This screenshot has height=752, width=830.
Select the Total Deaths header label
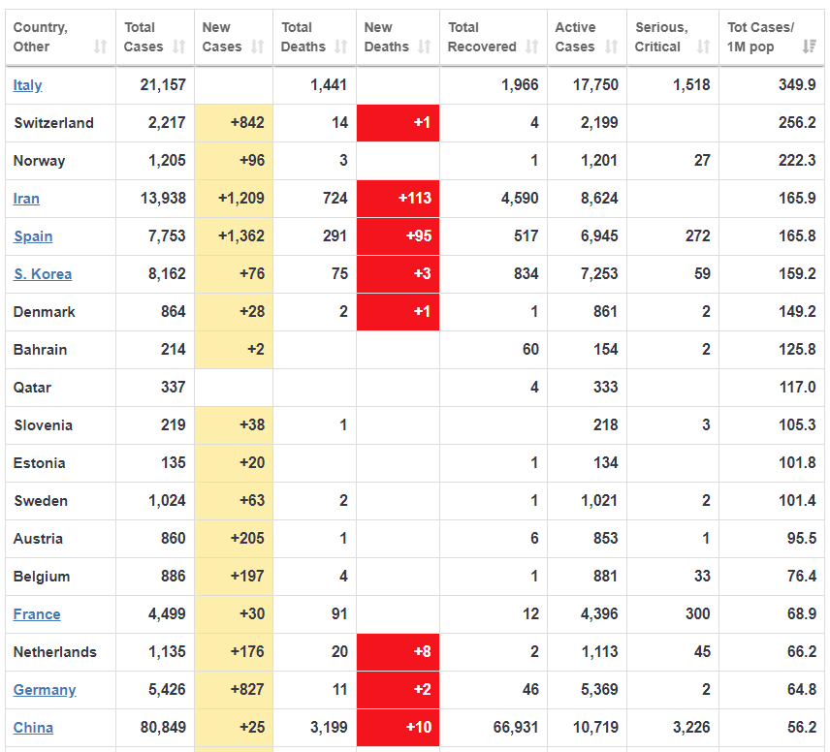[x=303, y=37]
